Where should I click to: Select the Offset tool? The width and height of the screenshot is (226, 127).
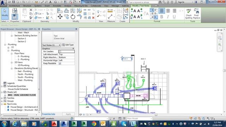(x=66, y=11)
